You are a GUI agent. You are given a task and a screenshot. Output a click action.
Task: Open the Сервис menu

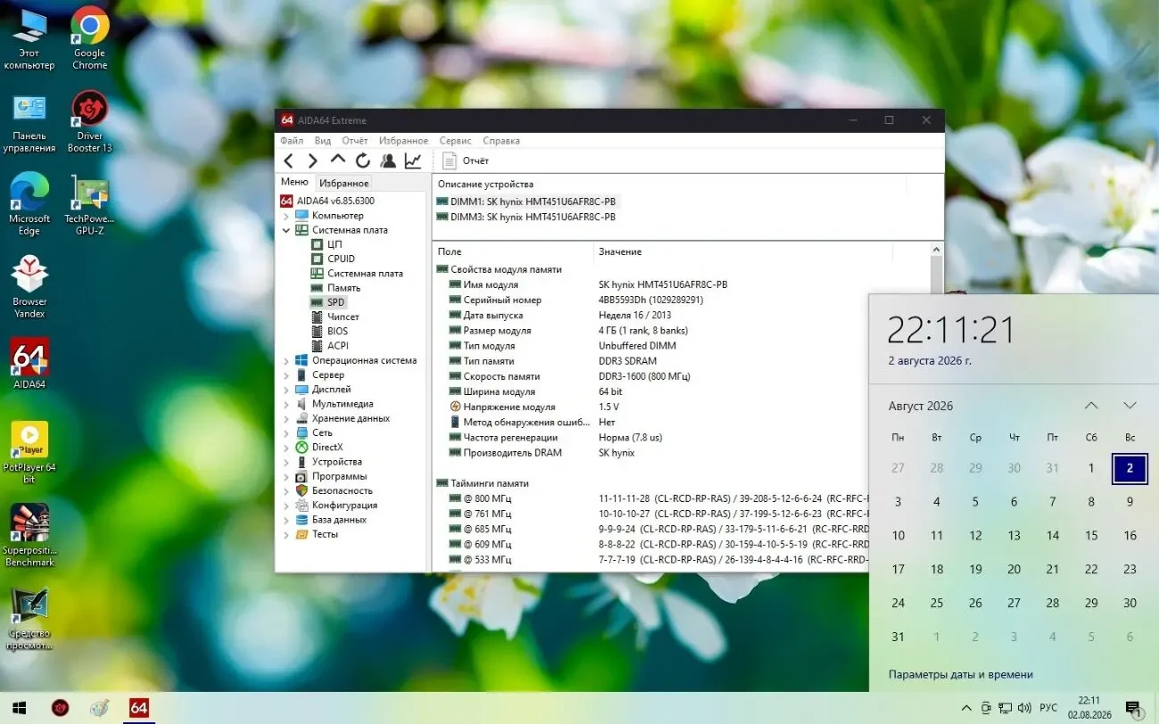point(455,141)
